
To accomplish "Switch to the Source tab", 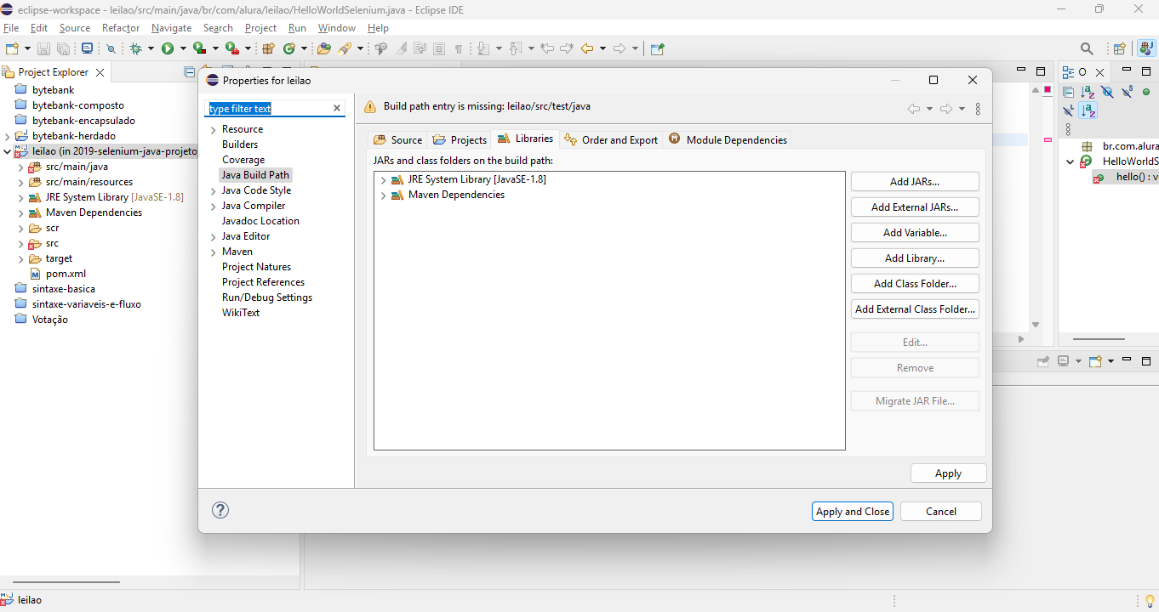I will 397,139.
